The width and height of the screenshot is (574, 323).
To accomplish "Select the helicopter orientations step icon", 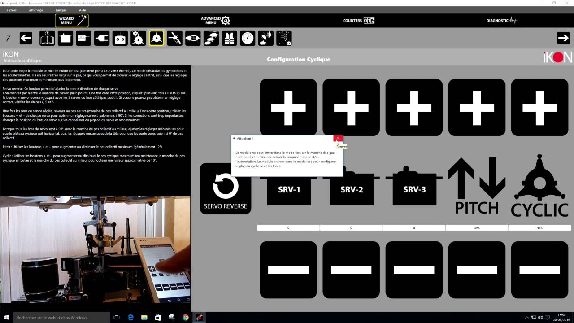I will (x=266, y=39).
